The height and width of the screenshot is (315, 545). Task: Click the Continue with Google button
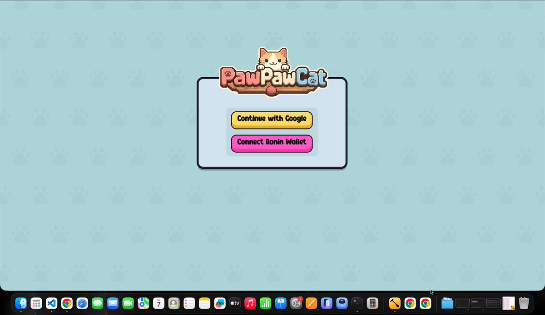(272, 120)
